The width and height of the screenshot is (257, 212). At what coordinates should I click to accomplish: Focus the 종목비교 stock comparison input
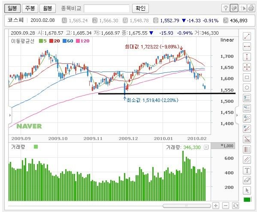coord(106,8)
